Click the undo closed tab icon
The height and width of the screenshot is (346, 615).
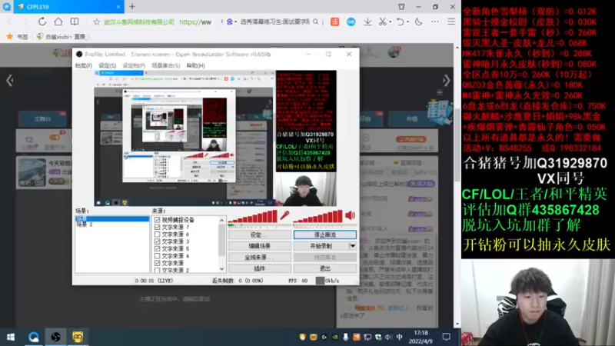400,22
